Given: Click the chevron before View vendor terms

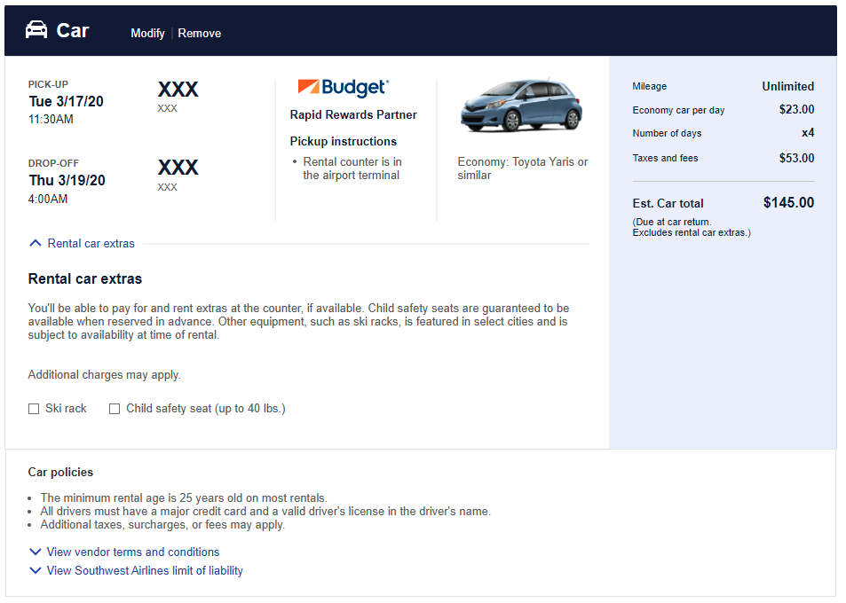Looking at the screenshot, I should coord(36,552).
